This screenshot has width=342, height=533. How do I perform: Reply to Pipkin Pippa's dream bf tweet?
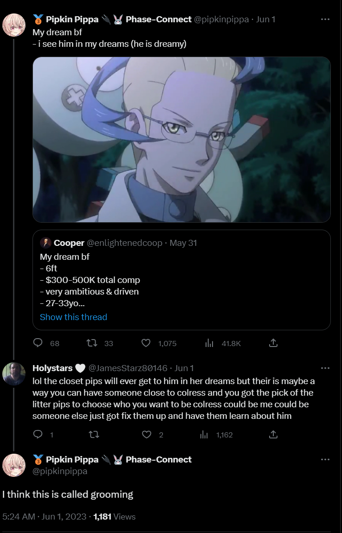(x=38, y=343)
